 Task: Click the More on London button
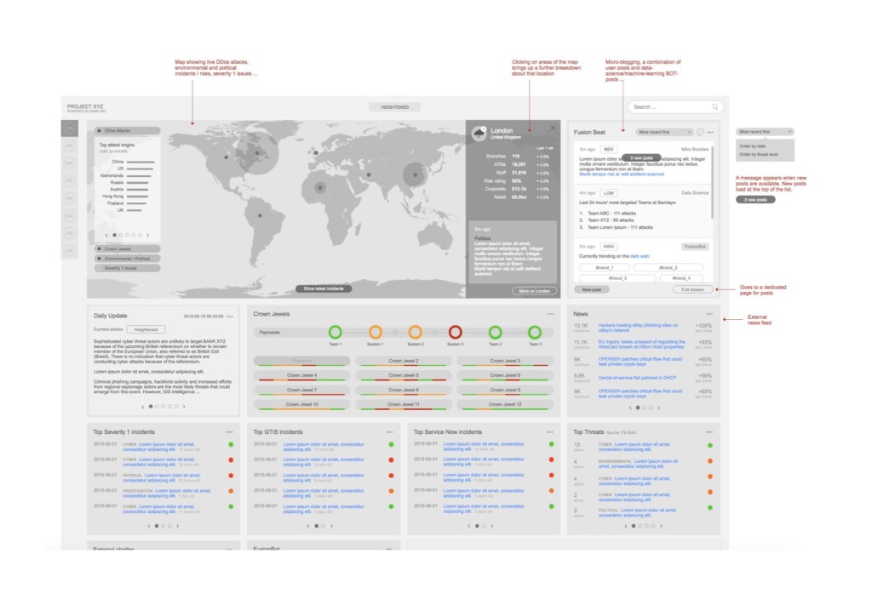click(533, 290)
